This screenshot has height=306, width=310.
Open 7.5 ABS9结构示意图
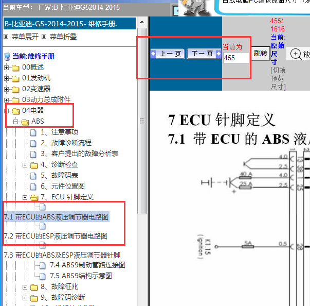point(81,276)
